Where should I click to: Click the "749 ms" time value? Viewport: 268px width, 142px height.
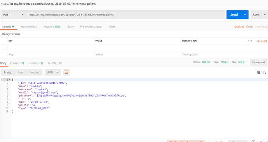224,62
